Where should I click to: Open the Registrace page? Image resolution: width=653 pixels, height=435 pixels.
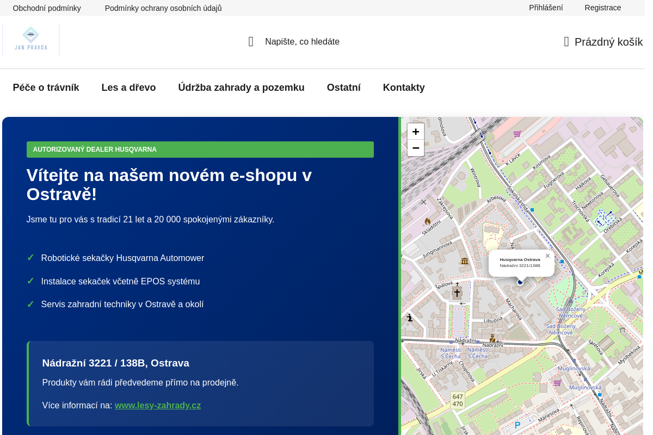point(603,8)
